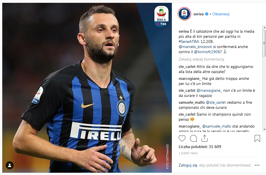Click the Zaloguj się login link
This screenshot has height=175, width=266.
(188, 165)
